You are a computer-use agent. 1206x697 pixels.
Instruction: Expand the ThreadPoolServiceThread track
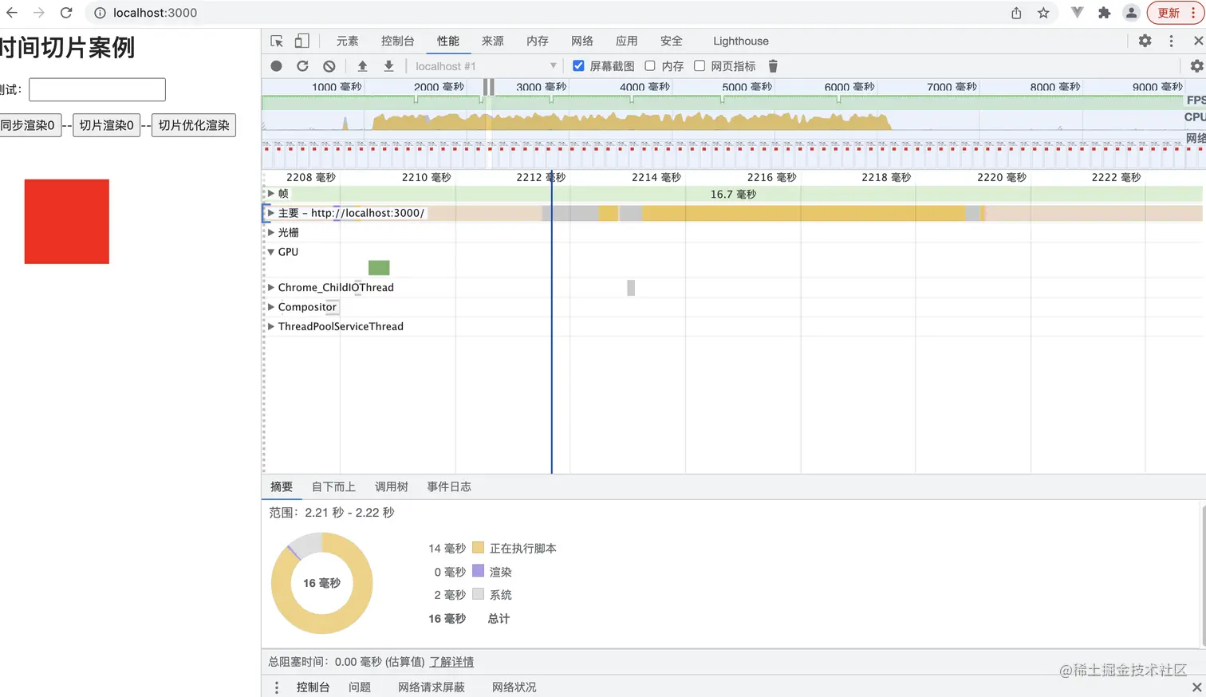(x=271, y=326)
